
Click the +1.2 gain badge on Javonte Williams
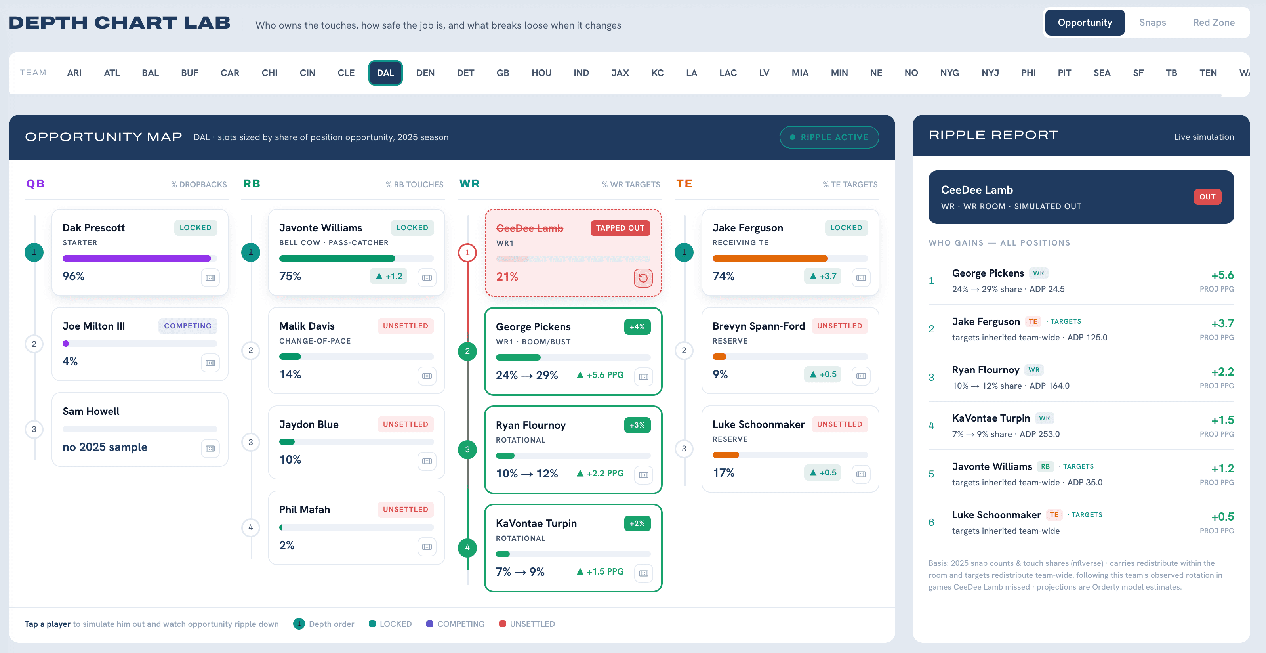click(x=389, y=276)
